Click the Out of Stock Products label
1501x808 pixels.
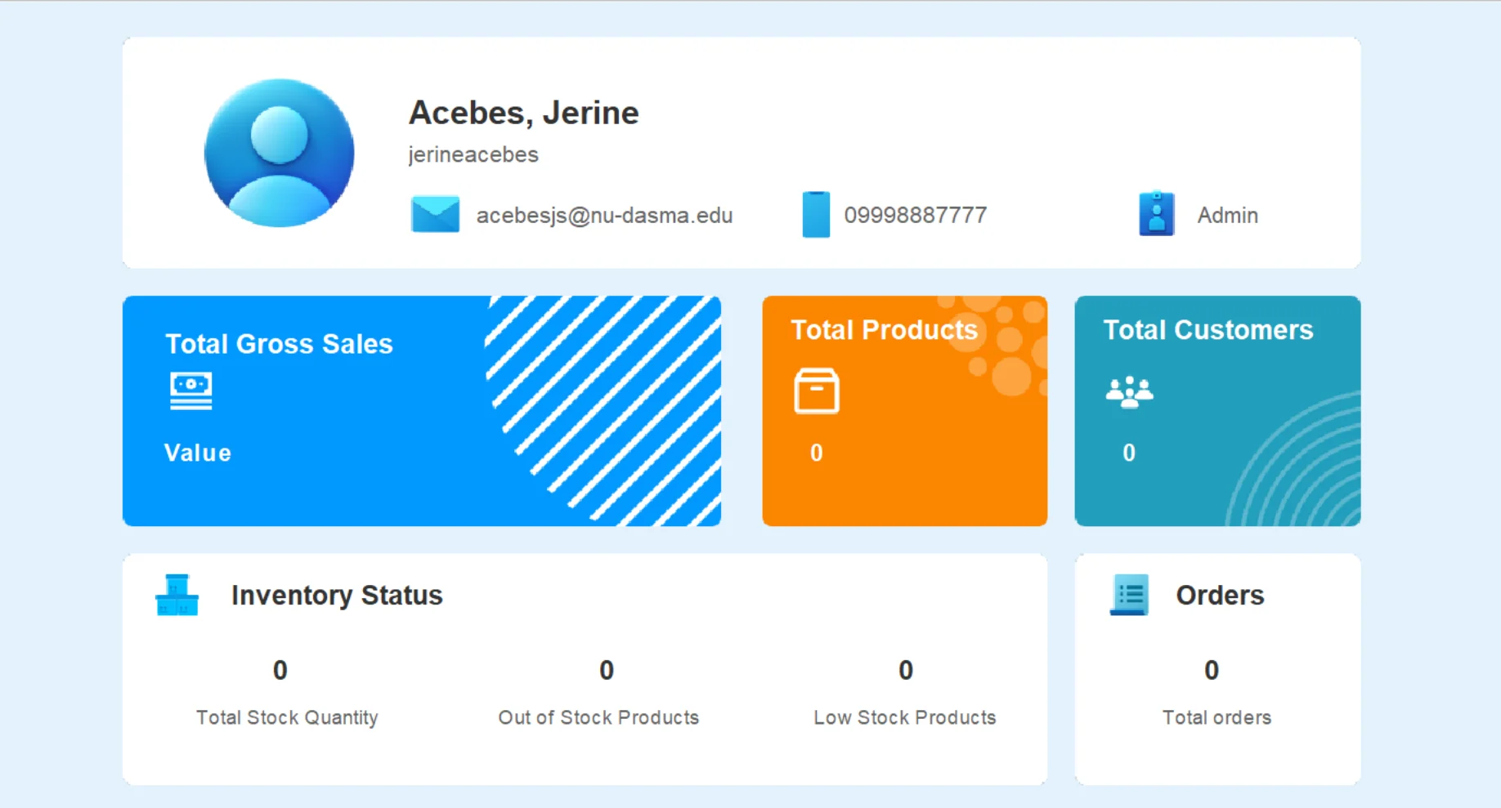[598, 717]
